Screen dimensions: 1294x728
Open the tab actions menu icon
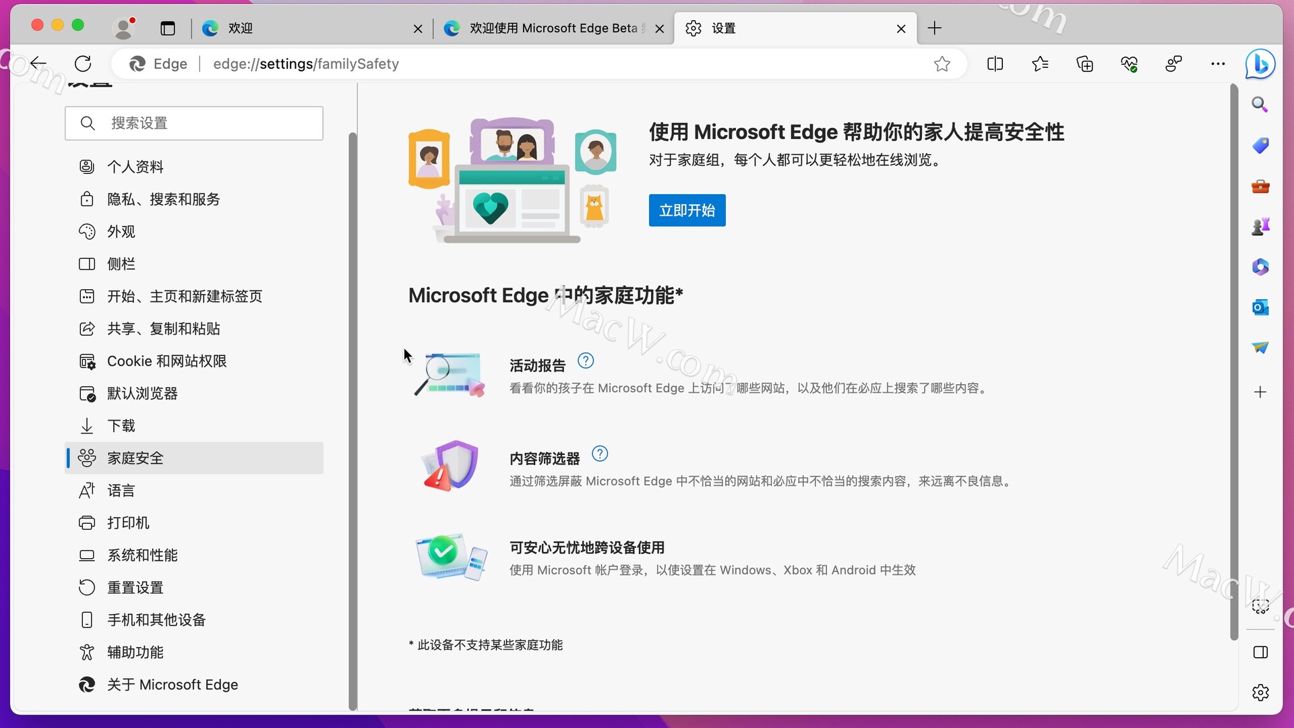(168, 28)
